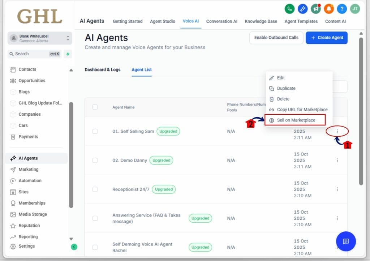The height and width of the screenshot is (261, 370).
Task: Open the three-dot menu for Receptionist 24/7
Action: (x=337, y=189)
